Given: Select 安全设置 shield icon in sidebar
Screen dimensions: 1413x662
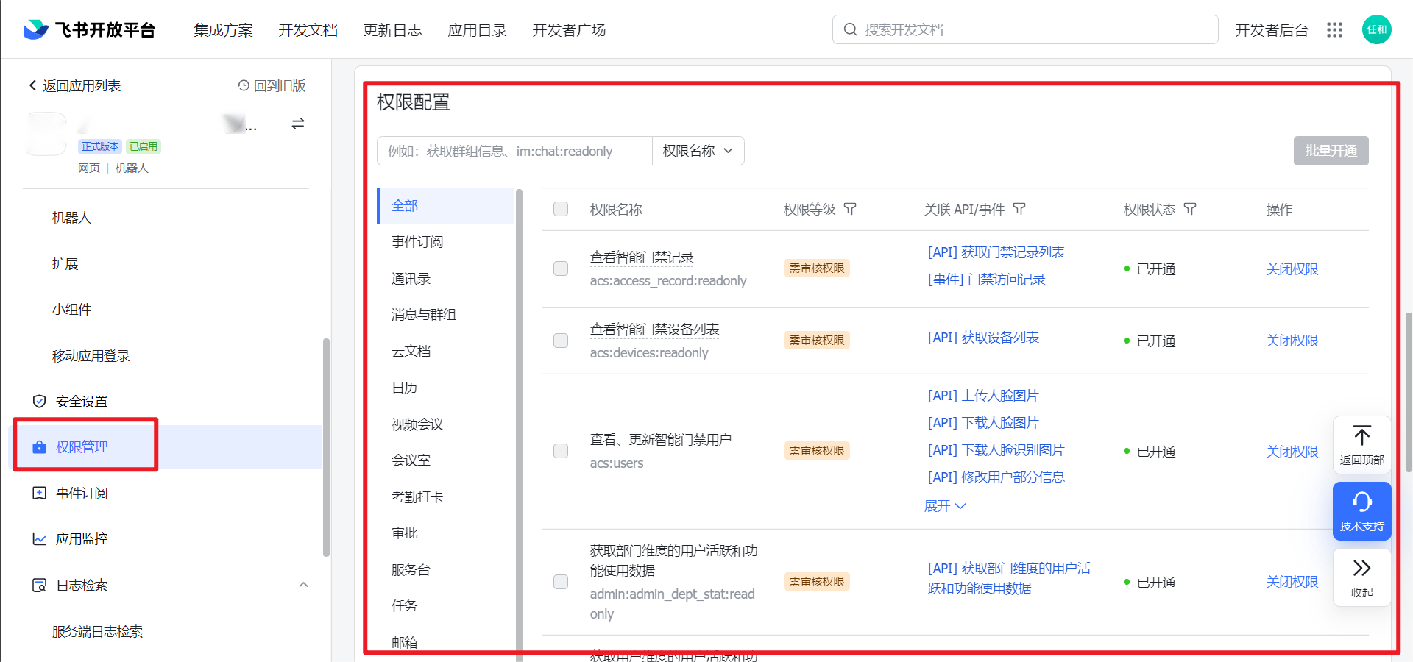Looking at the screenshot, I should pyautogui.click(x=40, y=401).
